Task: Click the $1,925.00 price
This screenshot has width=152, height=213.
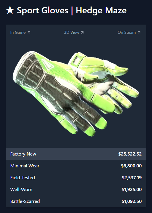Action: coord(132,189)
